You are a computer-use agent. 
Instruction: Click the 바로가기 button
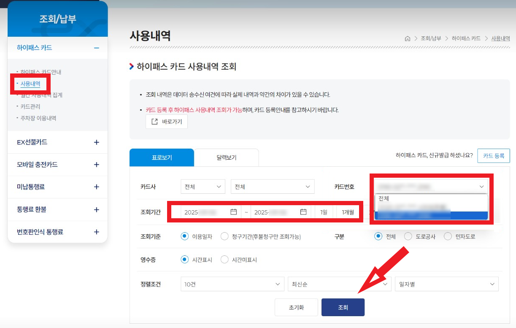167,122
